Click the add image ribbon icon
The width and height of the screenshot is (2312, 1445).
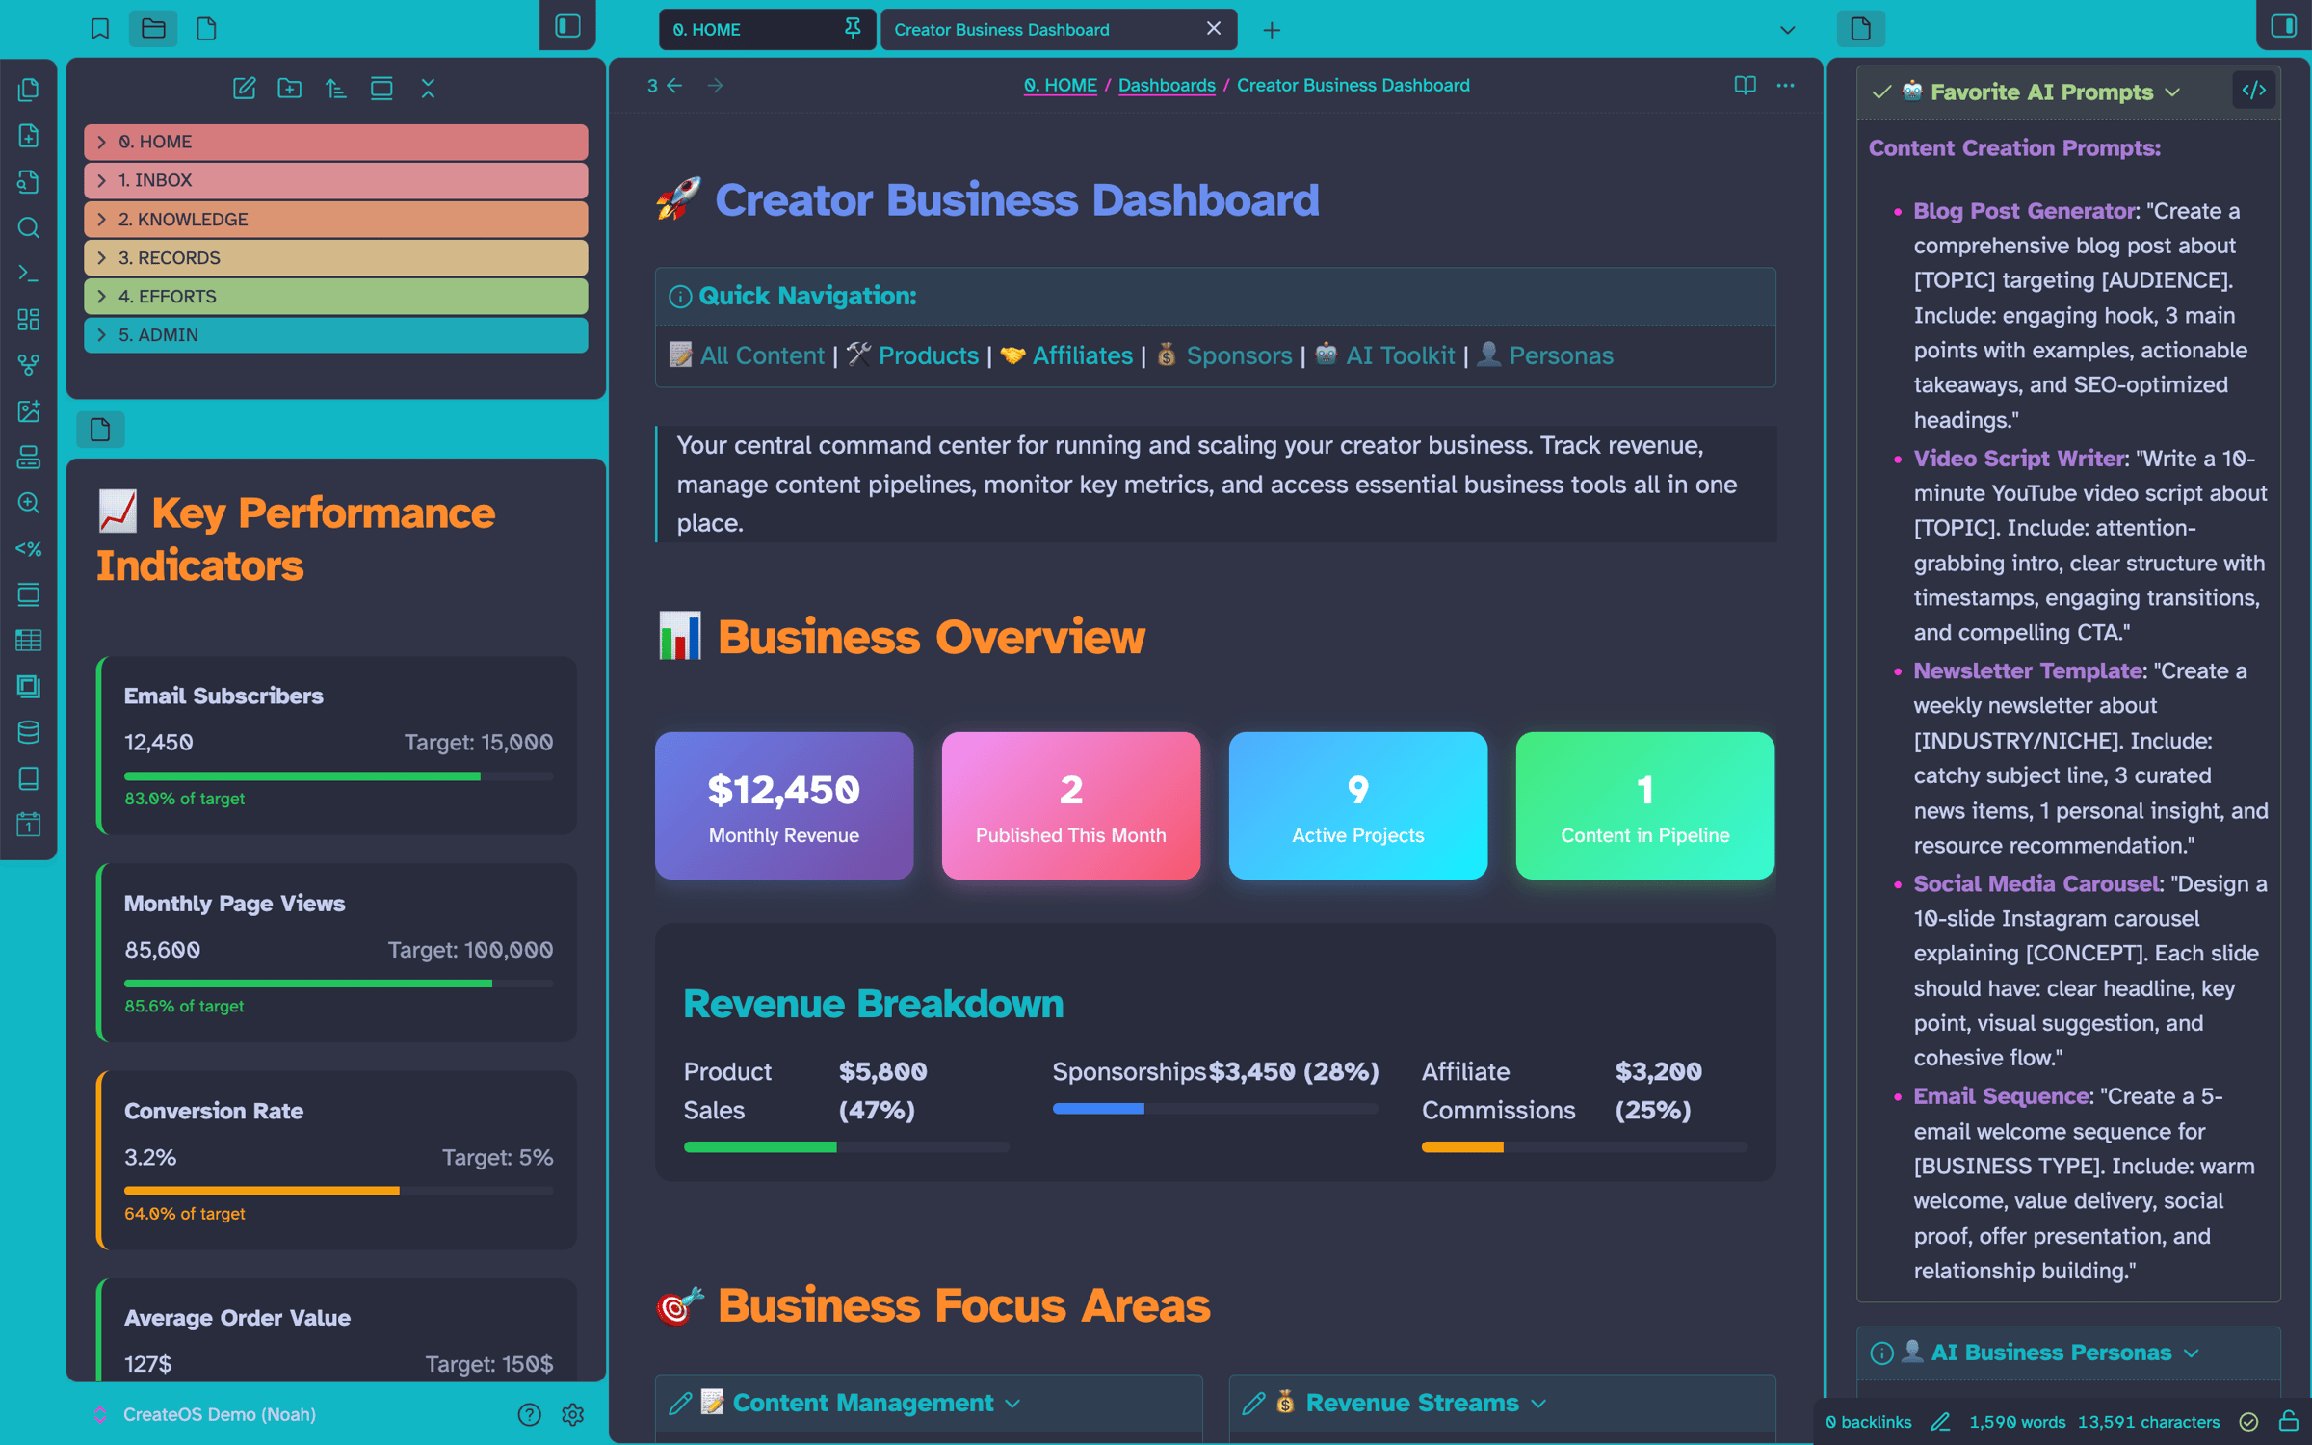tap(29, 411)
